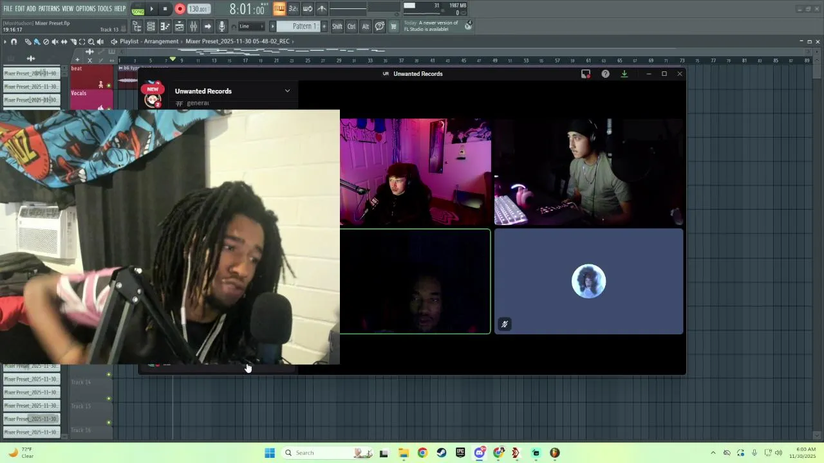Open the HELP menu
The width and height of the screenshot is (824, 463).
[x=120, y=8]
